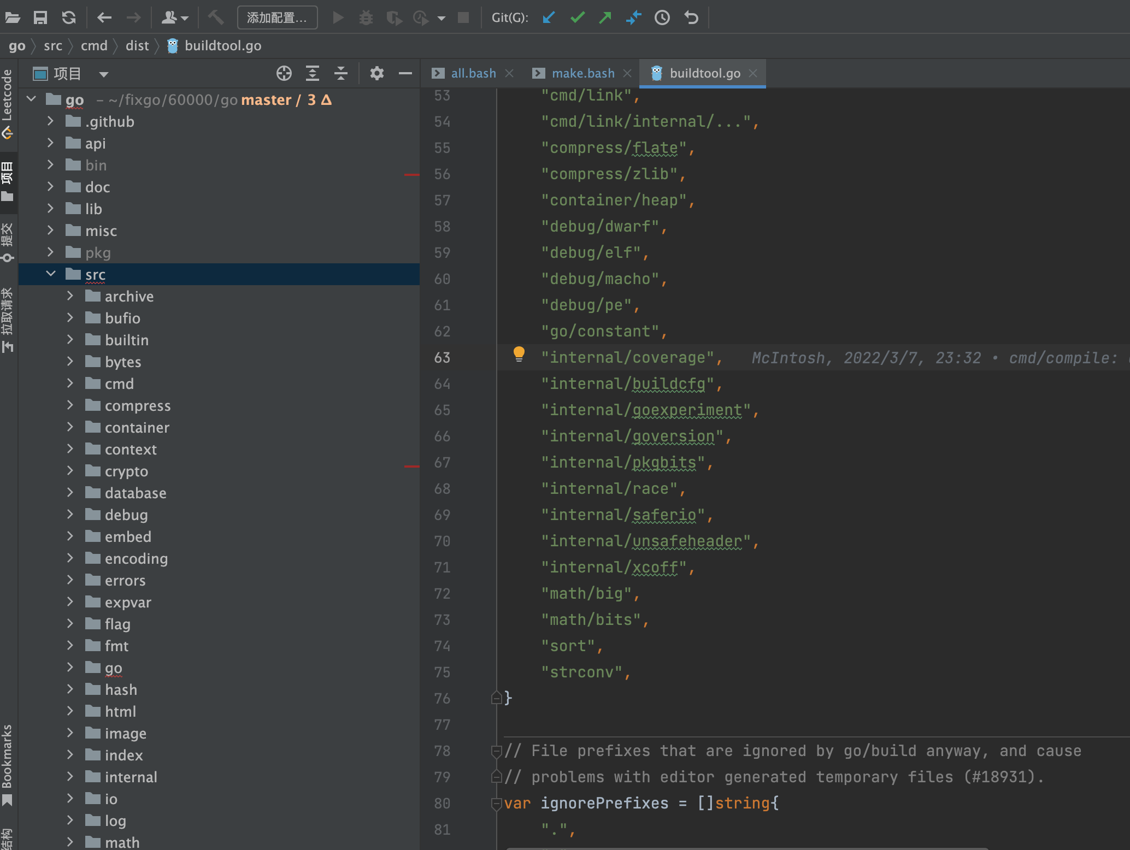Click the Git update project arrow

[x=549, y=17]
